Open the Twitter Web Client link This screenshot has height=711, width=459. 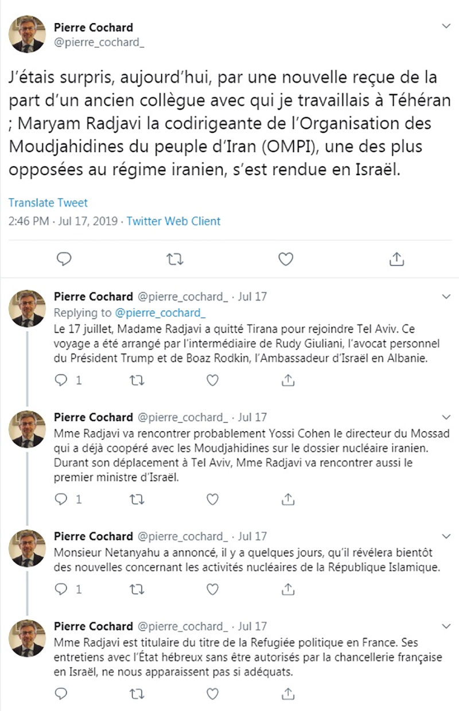pos(173,221)
